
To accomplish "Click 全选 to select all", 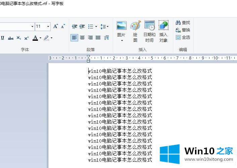I will click(183, 37).
